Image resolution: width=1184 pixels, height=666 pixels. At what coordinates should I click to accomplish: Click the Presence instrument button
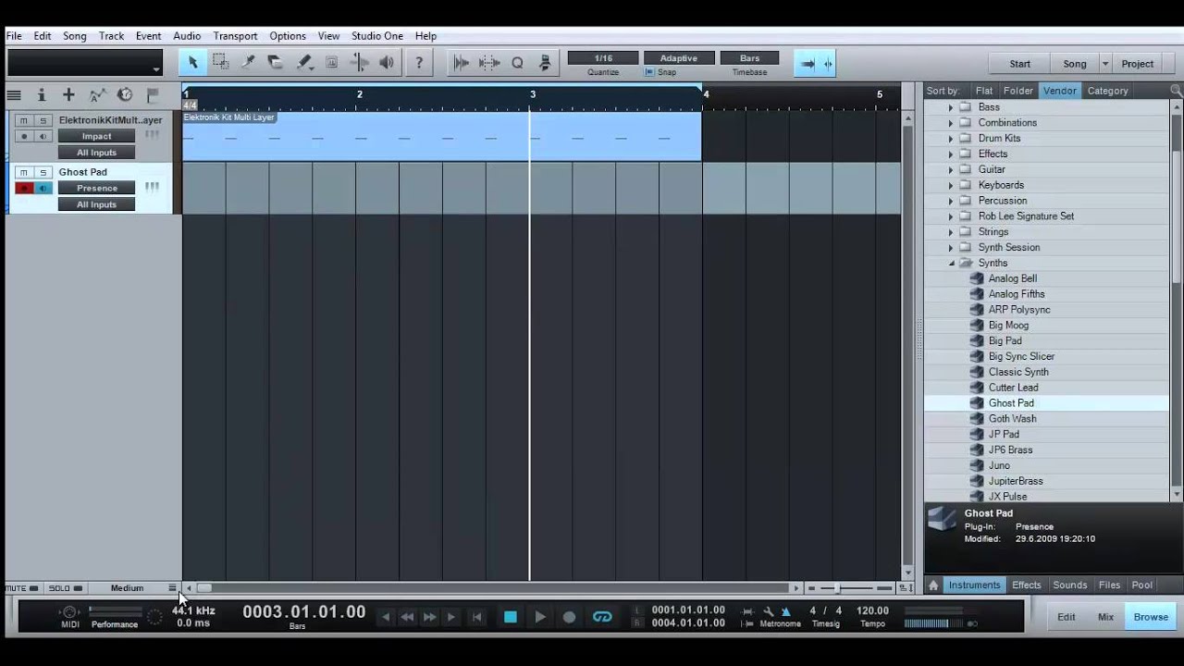click(x=96, y=188)
